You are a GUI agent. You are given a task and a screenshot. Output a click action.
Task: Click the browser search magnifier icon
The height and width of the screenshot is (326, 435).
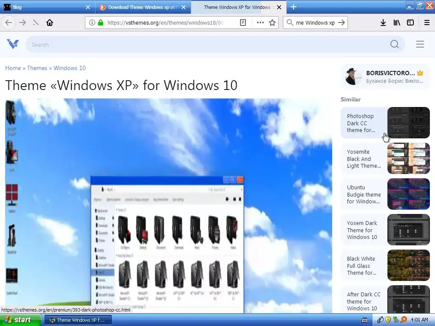pyautogui.click(x=290, y=22)
